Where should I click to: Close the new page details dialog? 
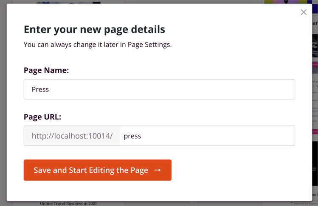click(x=303, y=12)
